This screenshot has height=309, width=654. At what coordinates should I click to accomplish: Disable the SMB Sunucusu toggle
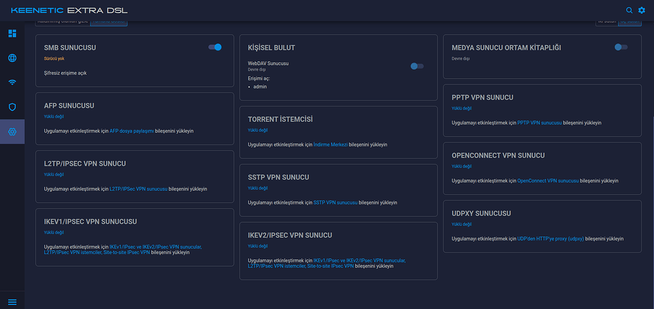coord(215,47)
